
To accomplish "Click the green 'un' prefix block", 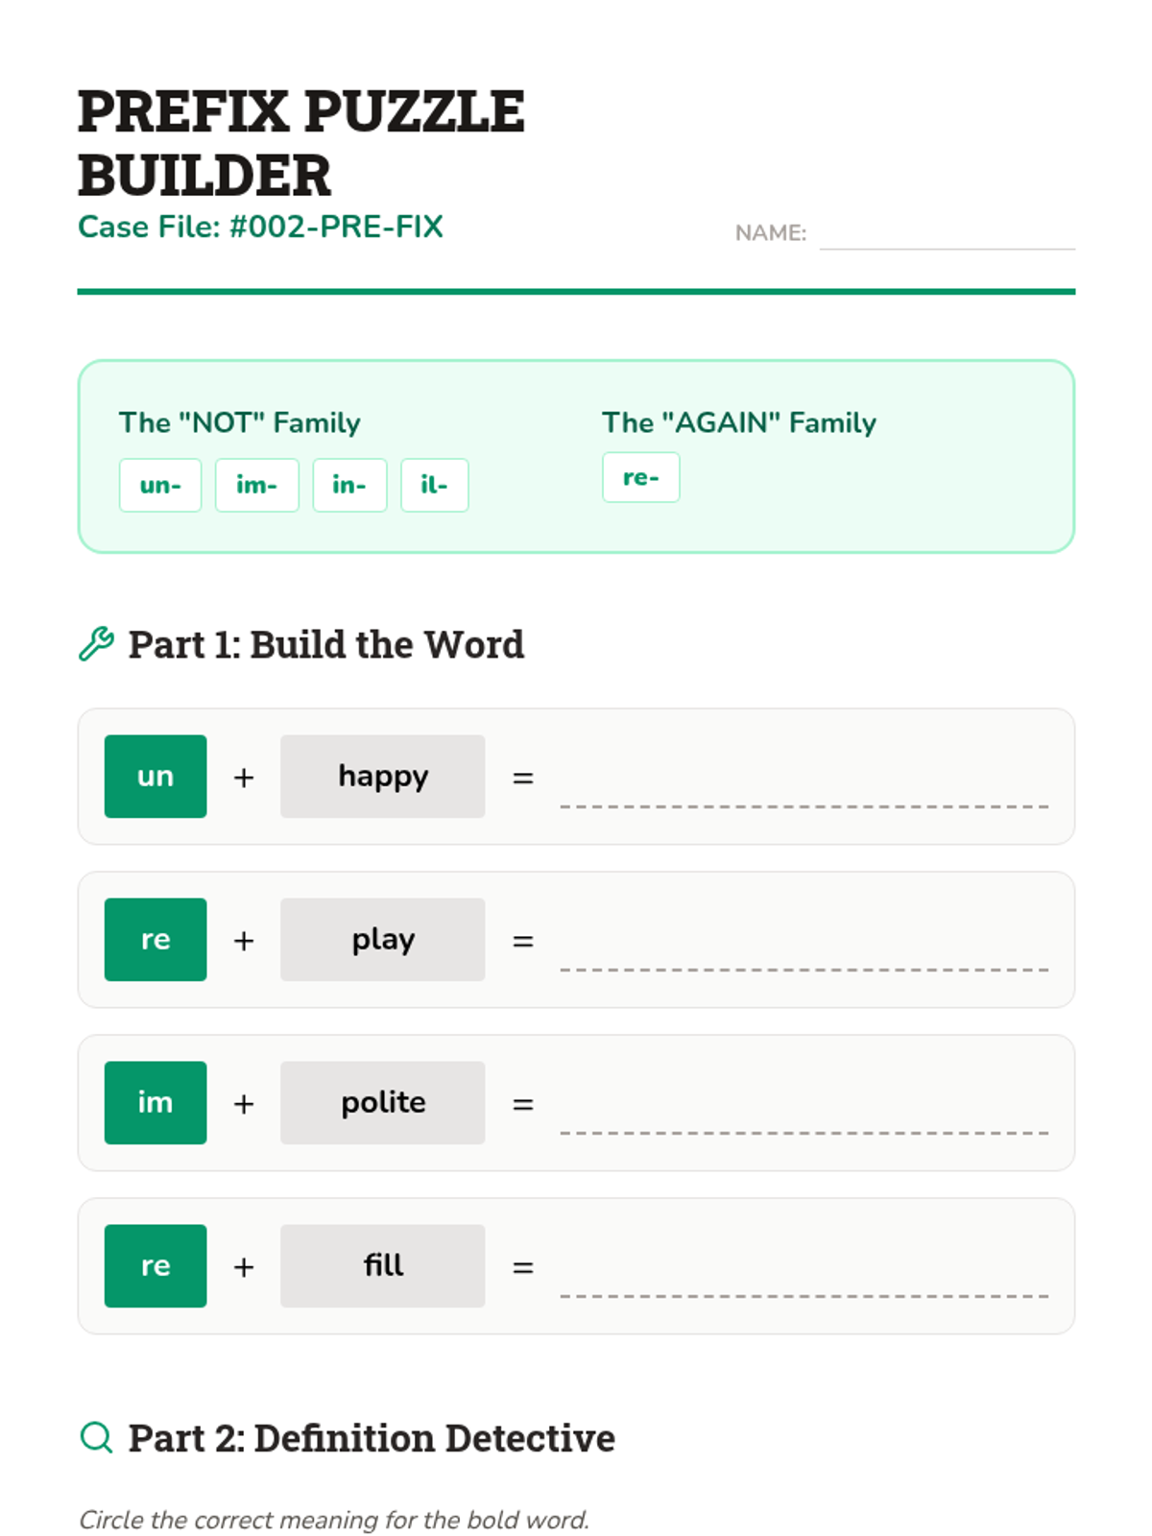I will click(x=156, y=776).
